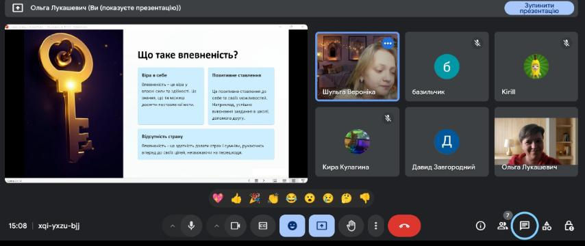The height and width of the screenshot is (246, 585).
Task: Open options dots on Шульга Вероніка tile
Action: pyautogui.click(x=388, y=43)
